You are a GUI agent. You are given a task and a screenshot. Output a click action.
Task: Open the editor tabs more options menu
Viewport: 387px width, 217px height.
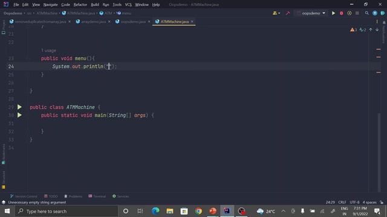pos(377,22)
